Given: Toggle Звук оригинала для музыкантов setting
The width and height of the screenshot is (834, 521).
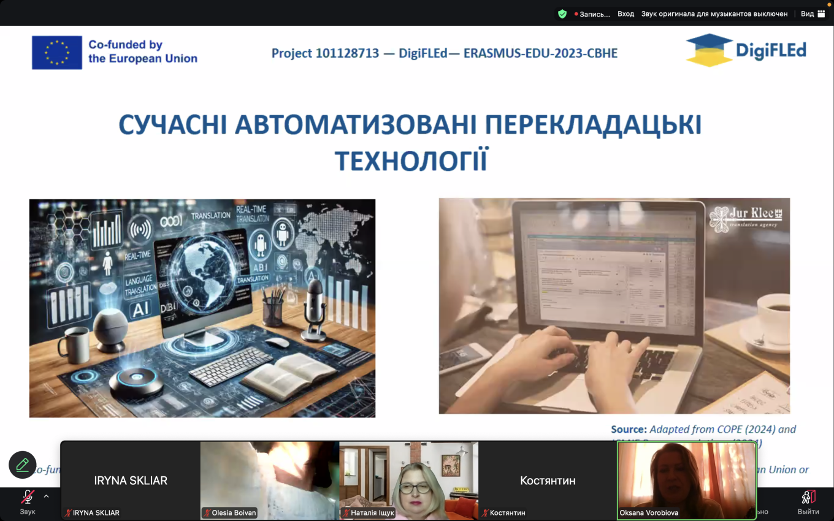Looking at the screenshot, I should pos(714,13).
